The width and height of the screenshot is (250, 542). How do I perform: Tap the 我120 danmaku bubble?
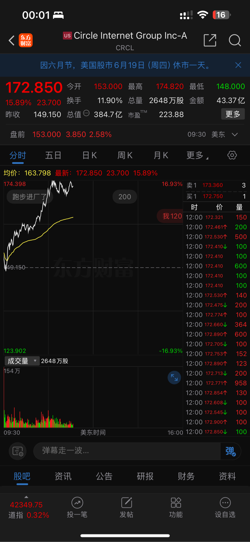[x=171, y=216]
